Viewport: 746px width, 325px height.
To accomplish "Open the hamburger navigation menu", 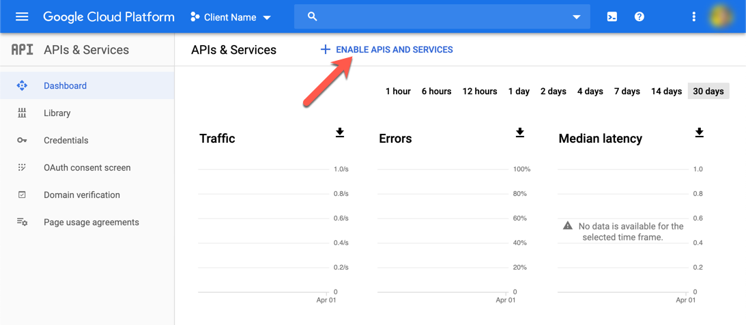I will click(22, 17).
